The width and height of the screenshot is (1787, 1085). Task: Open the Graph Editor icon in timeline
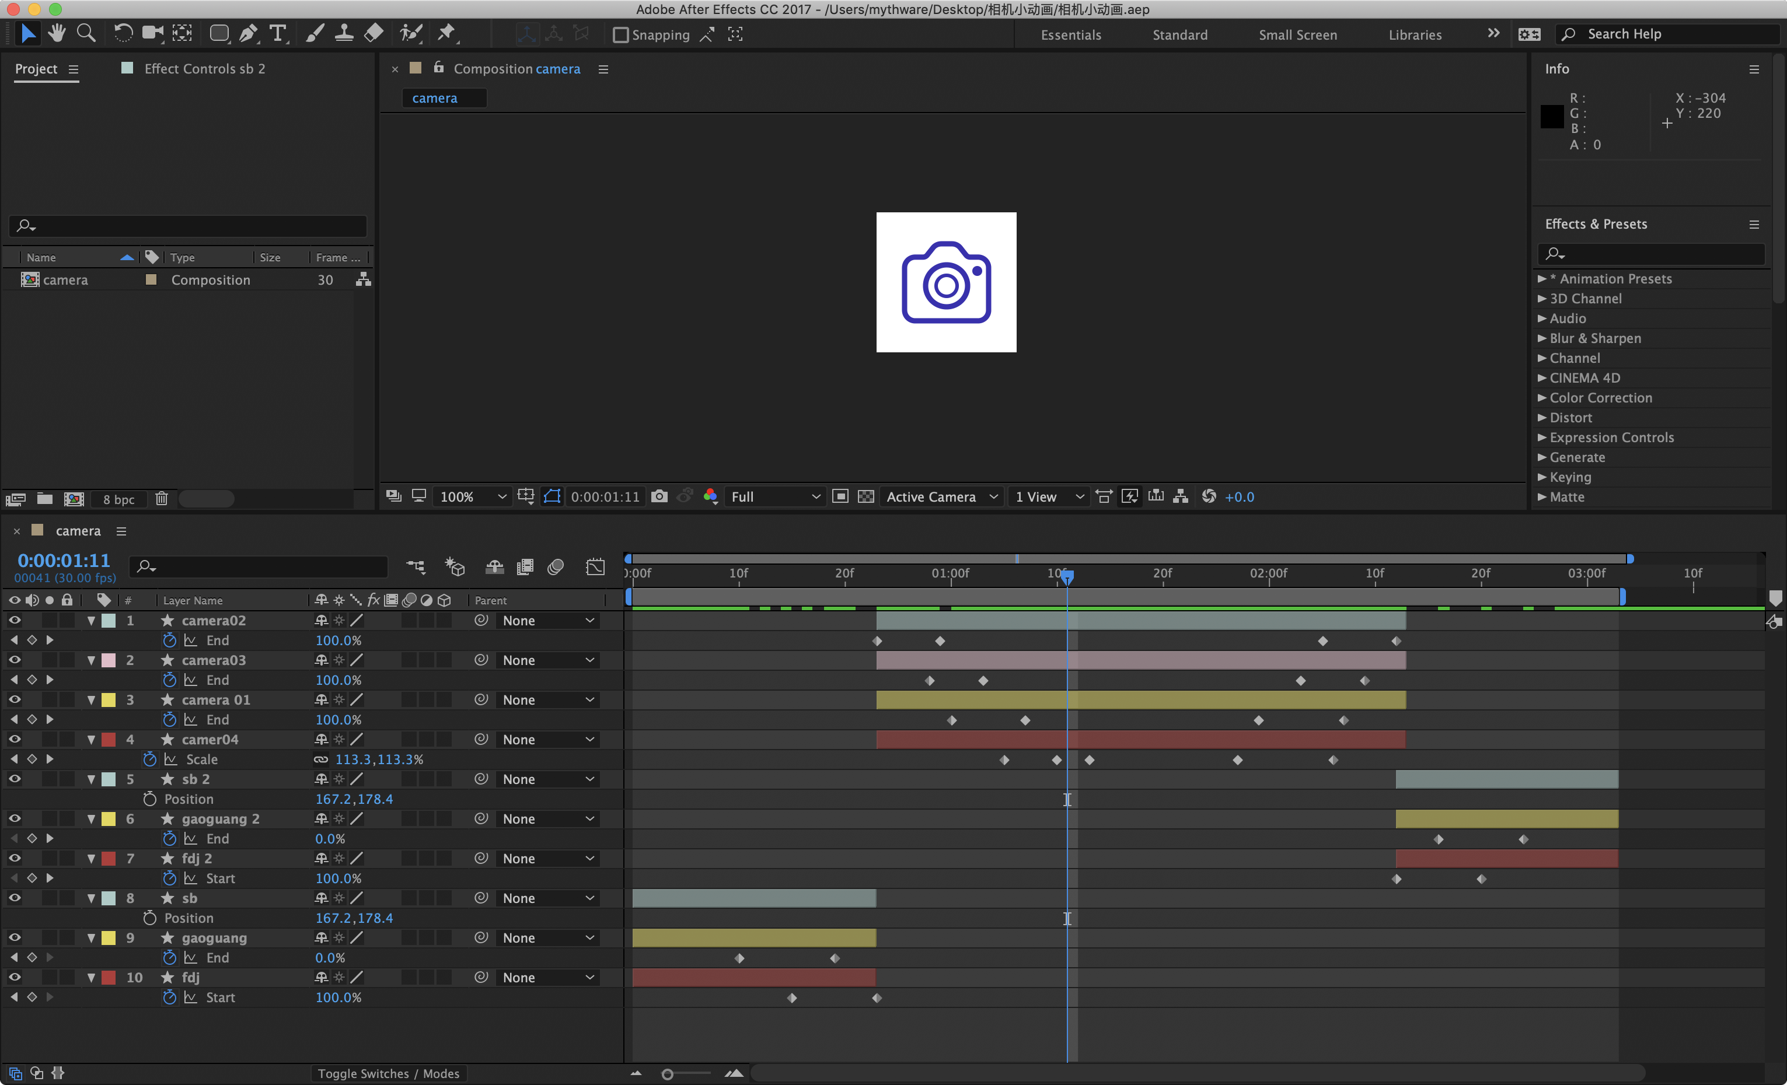pos(595,566)
